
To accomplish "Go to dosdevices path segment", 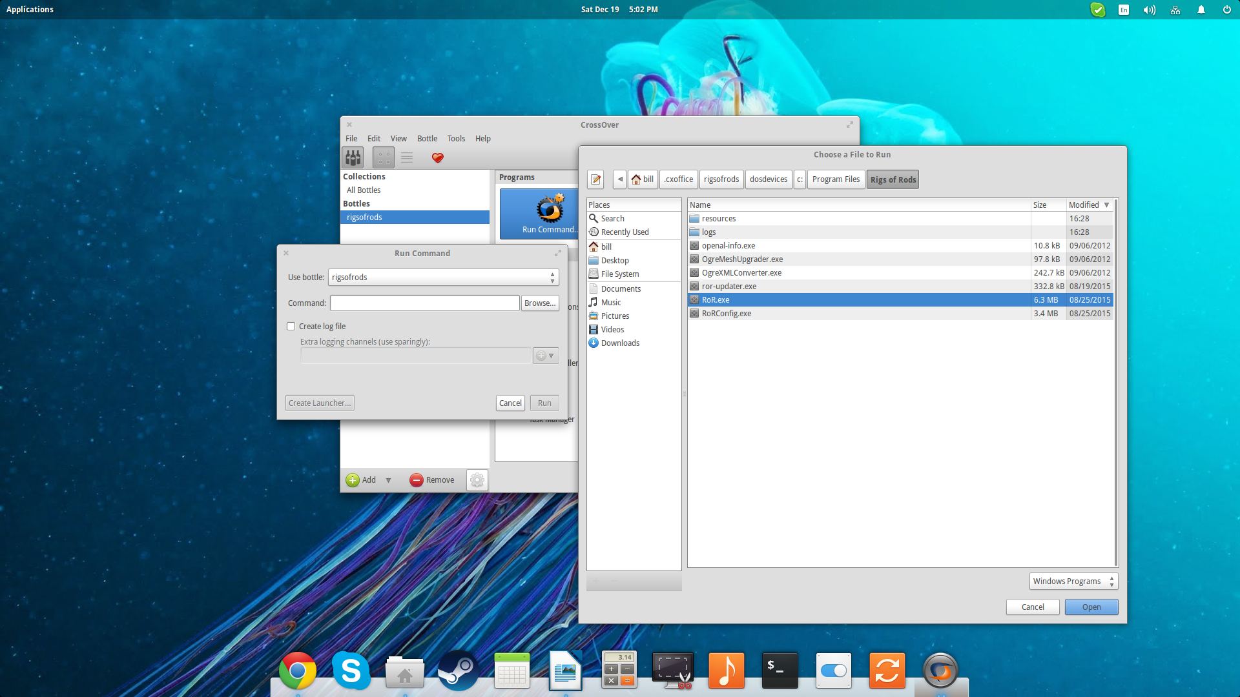I will point(769,179).
